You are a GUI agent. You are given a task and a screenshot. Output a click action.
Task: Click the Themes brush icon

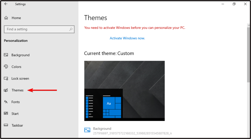coord(6,90)
